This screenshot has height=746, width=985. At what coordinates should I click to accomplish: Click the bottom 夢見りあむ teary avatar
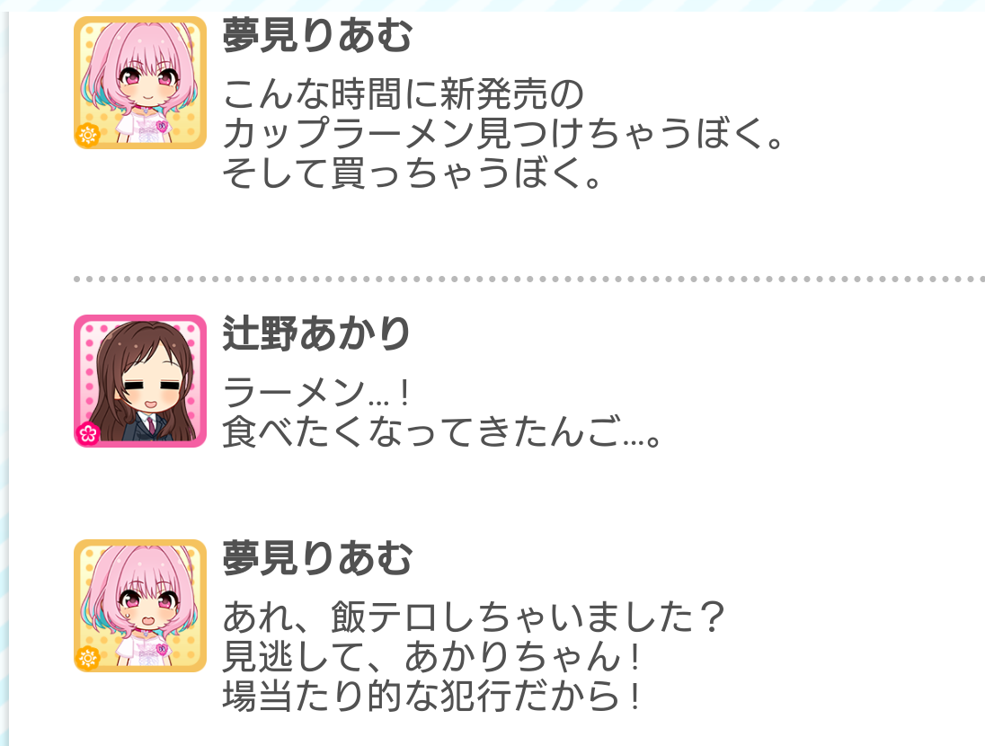coord(140,606)
